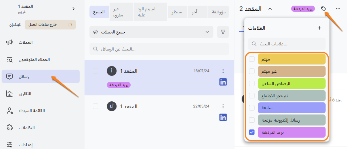Image resolution: width=347 pixels, height=149 pixels.
Task: Open التكاملات puzzle icon in sidebar
Action: click(x=10, y=128)
